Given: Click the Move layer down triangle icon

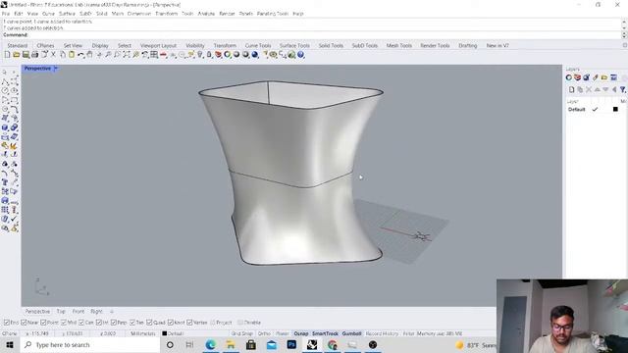Looking at the screenshot, I should tap(605, 89).
